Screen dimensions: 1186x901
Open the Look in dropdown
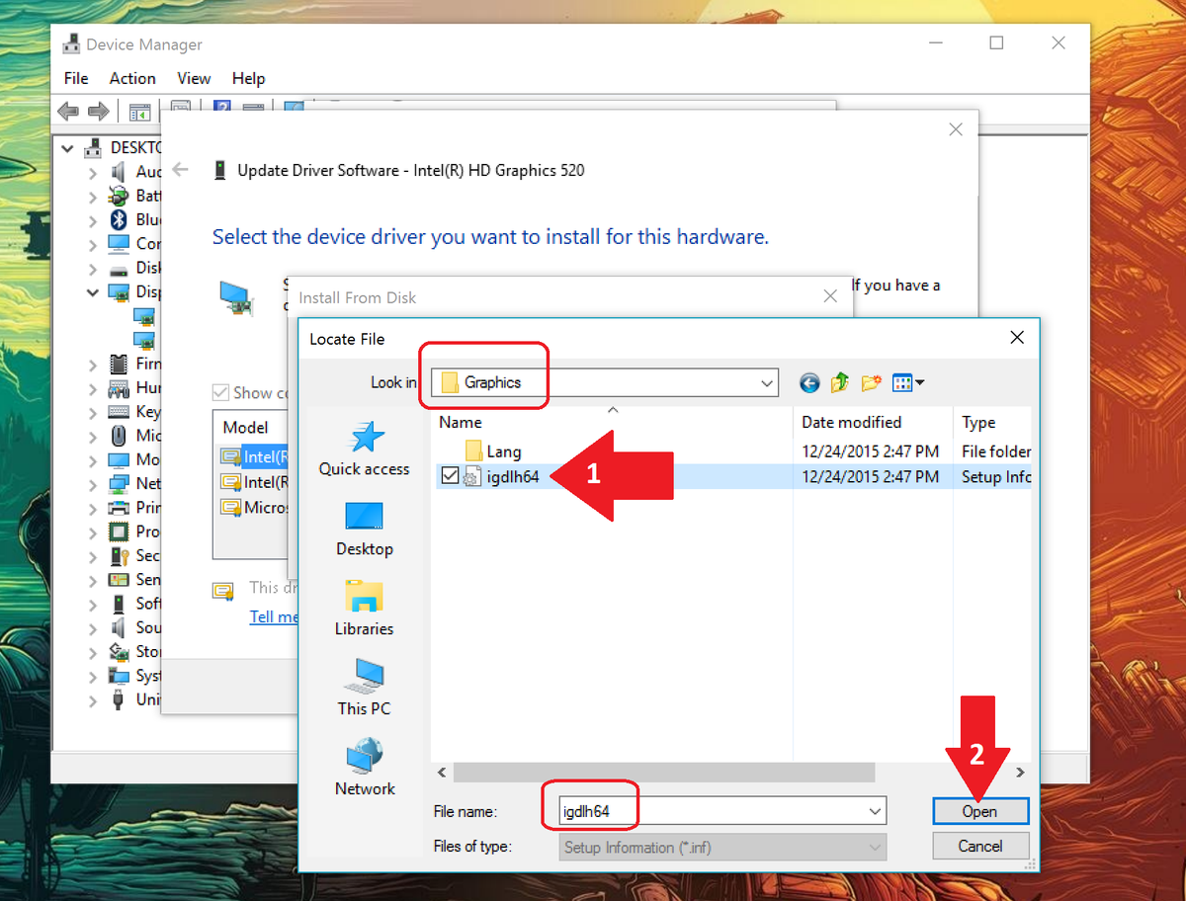[x=766, y=382]
